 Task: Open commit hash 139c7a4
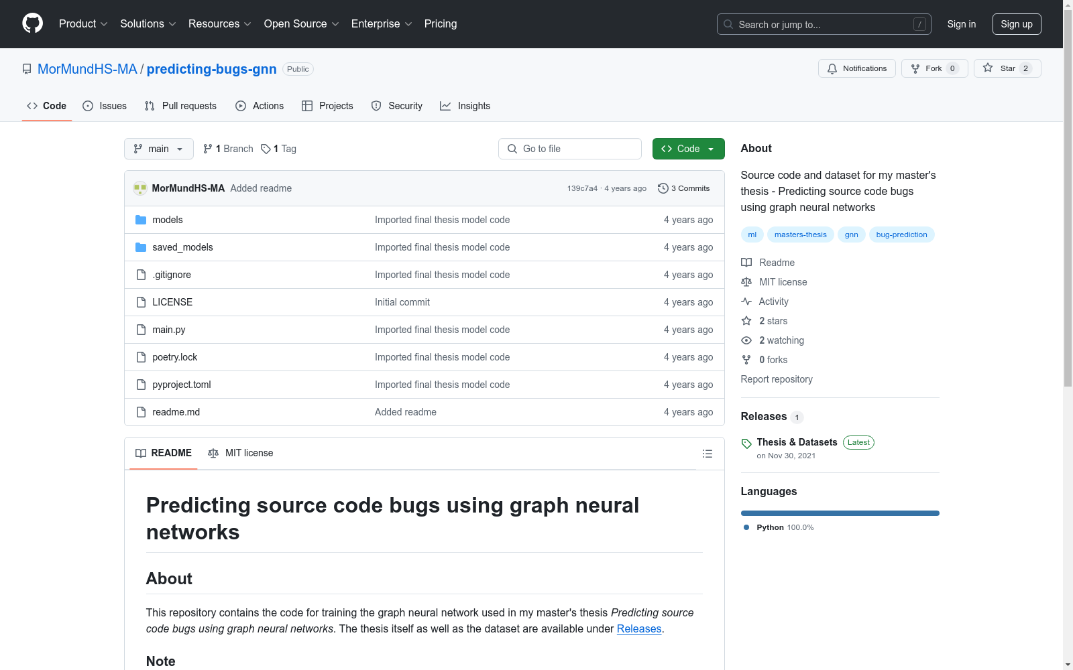point(582,188)
